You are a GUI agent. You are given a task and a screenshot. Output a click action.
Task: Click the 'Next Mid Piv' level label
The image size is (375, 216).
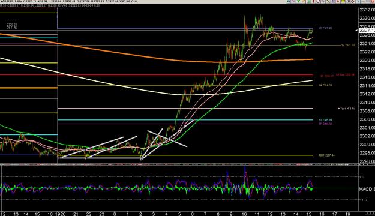(346, 109)
